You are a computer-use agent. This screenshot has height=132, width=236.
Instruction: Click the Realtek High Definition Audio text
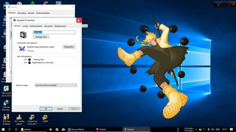click(41, 47)
